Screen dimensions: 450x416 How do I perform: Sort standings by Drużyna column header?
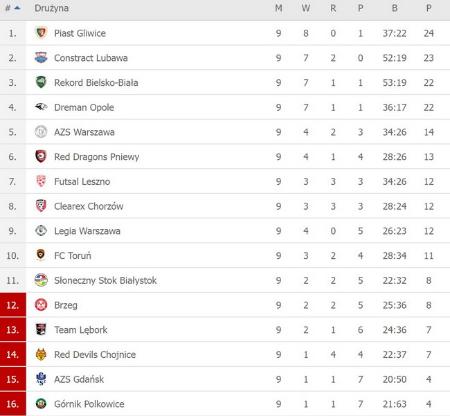pos(51,8)
